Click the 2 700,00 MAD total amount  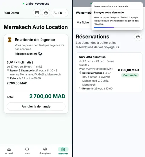47,96
